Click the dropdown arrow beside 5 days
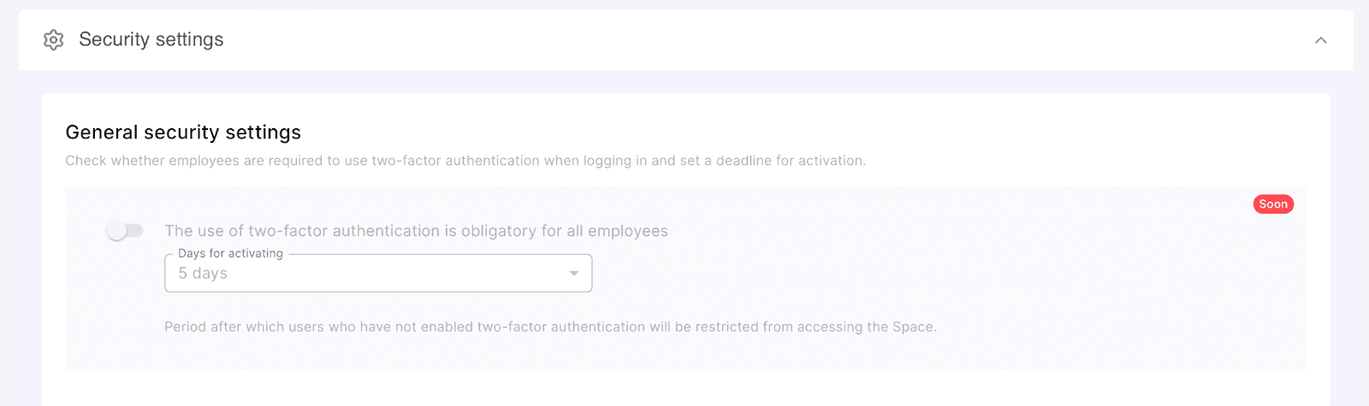This screenshot has width=1369, height=406. point(574,274)
